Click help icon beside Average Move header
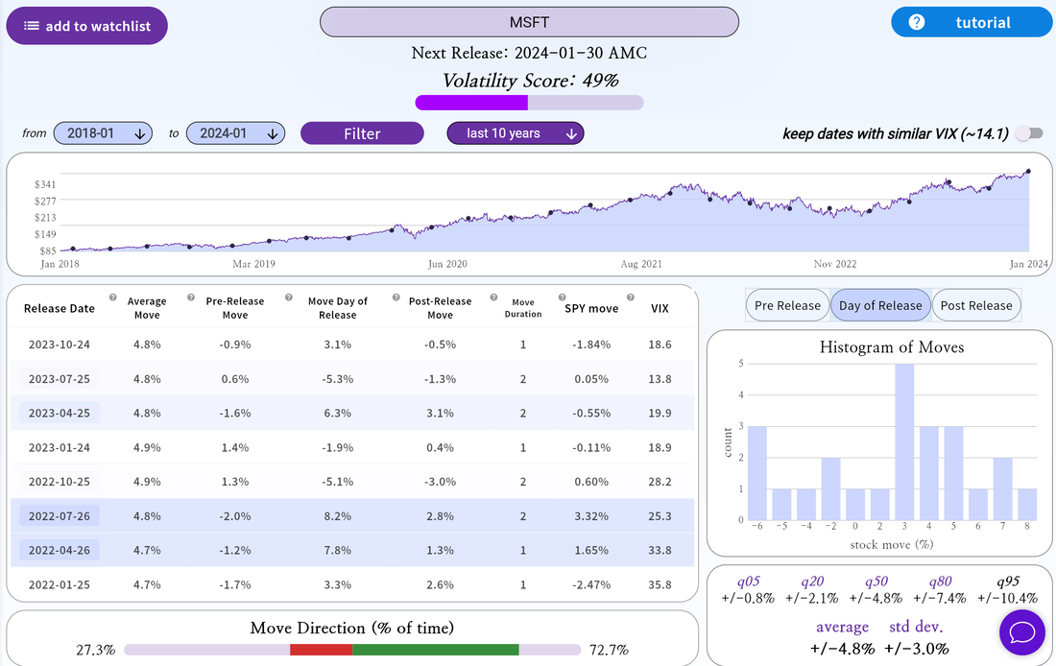The height and width of the screenshot is (666, 1056). pos(191,297)
